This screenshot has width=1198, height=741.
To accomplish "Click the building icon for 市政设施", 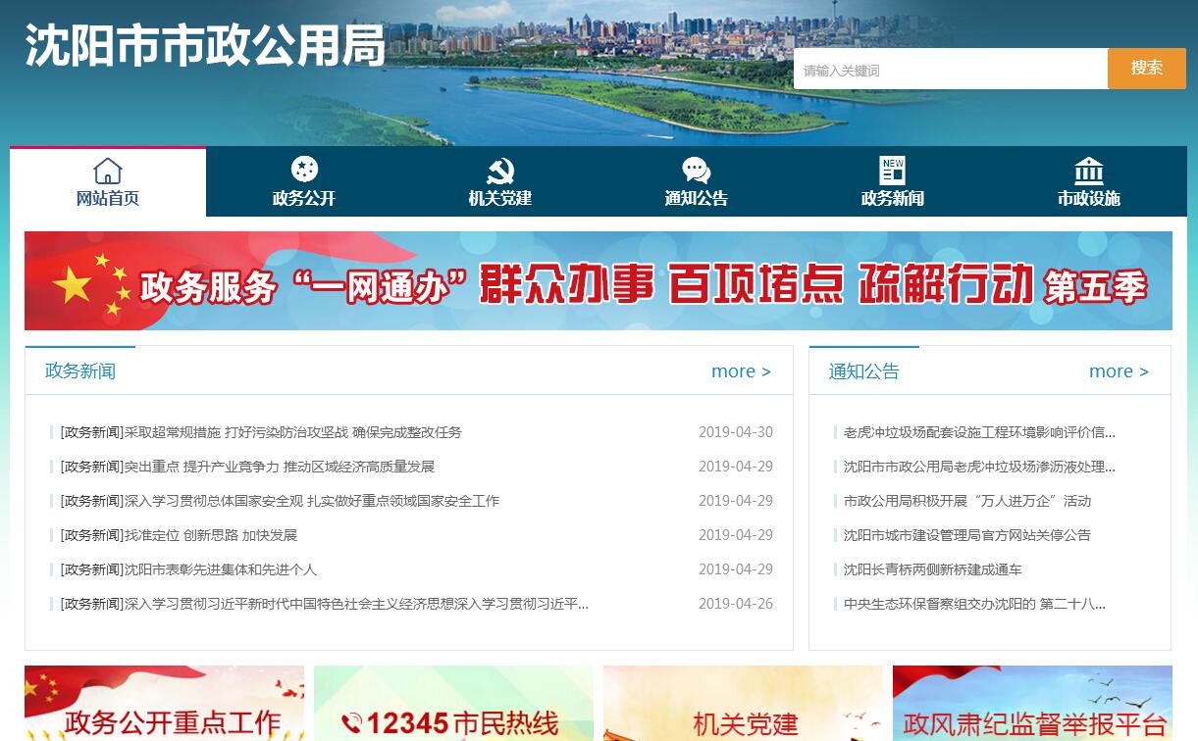I will (x=1089, y=171).
